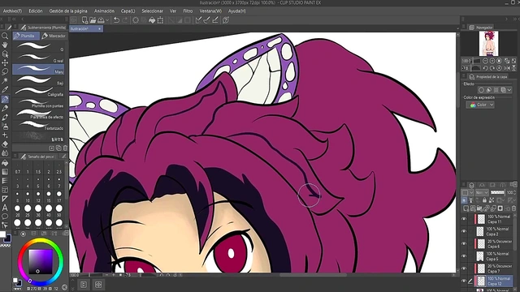Viewport: 520px width, 292px height.
Task: Open the Filtro menu
Action: [x=188, y=11]
